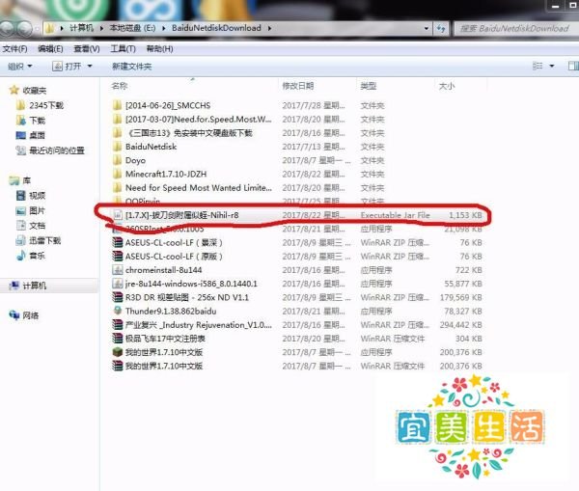This screenshot has width=579, height=491.
Task: Select the BaiduNetdisk folder icon
Action: 117,147
